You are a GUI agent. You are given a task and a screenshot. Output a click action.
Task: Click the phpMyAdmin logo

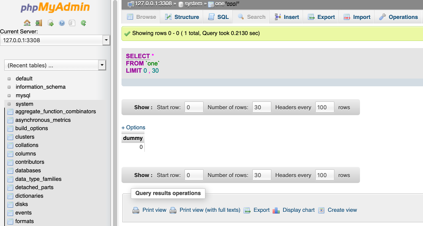(55, 7)
